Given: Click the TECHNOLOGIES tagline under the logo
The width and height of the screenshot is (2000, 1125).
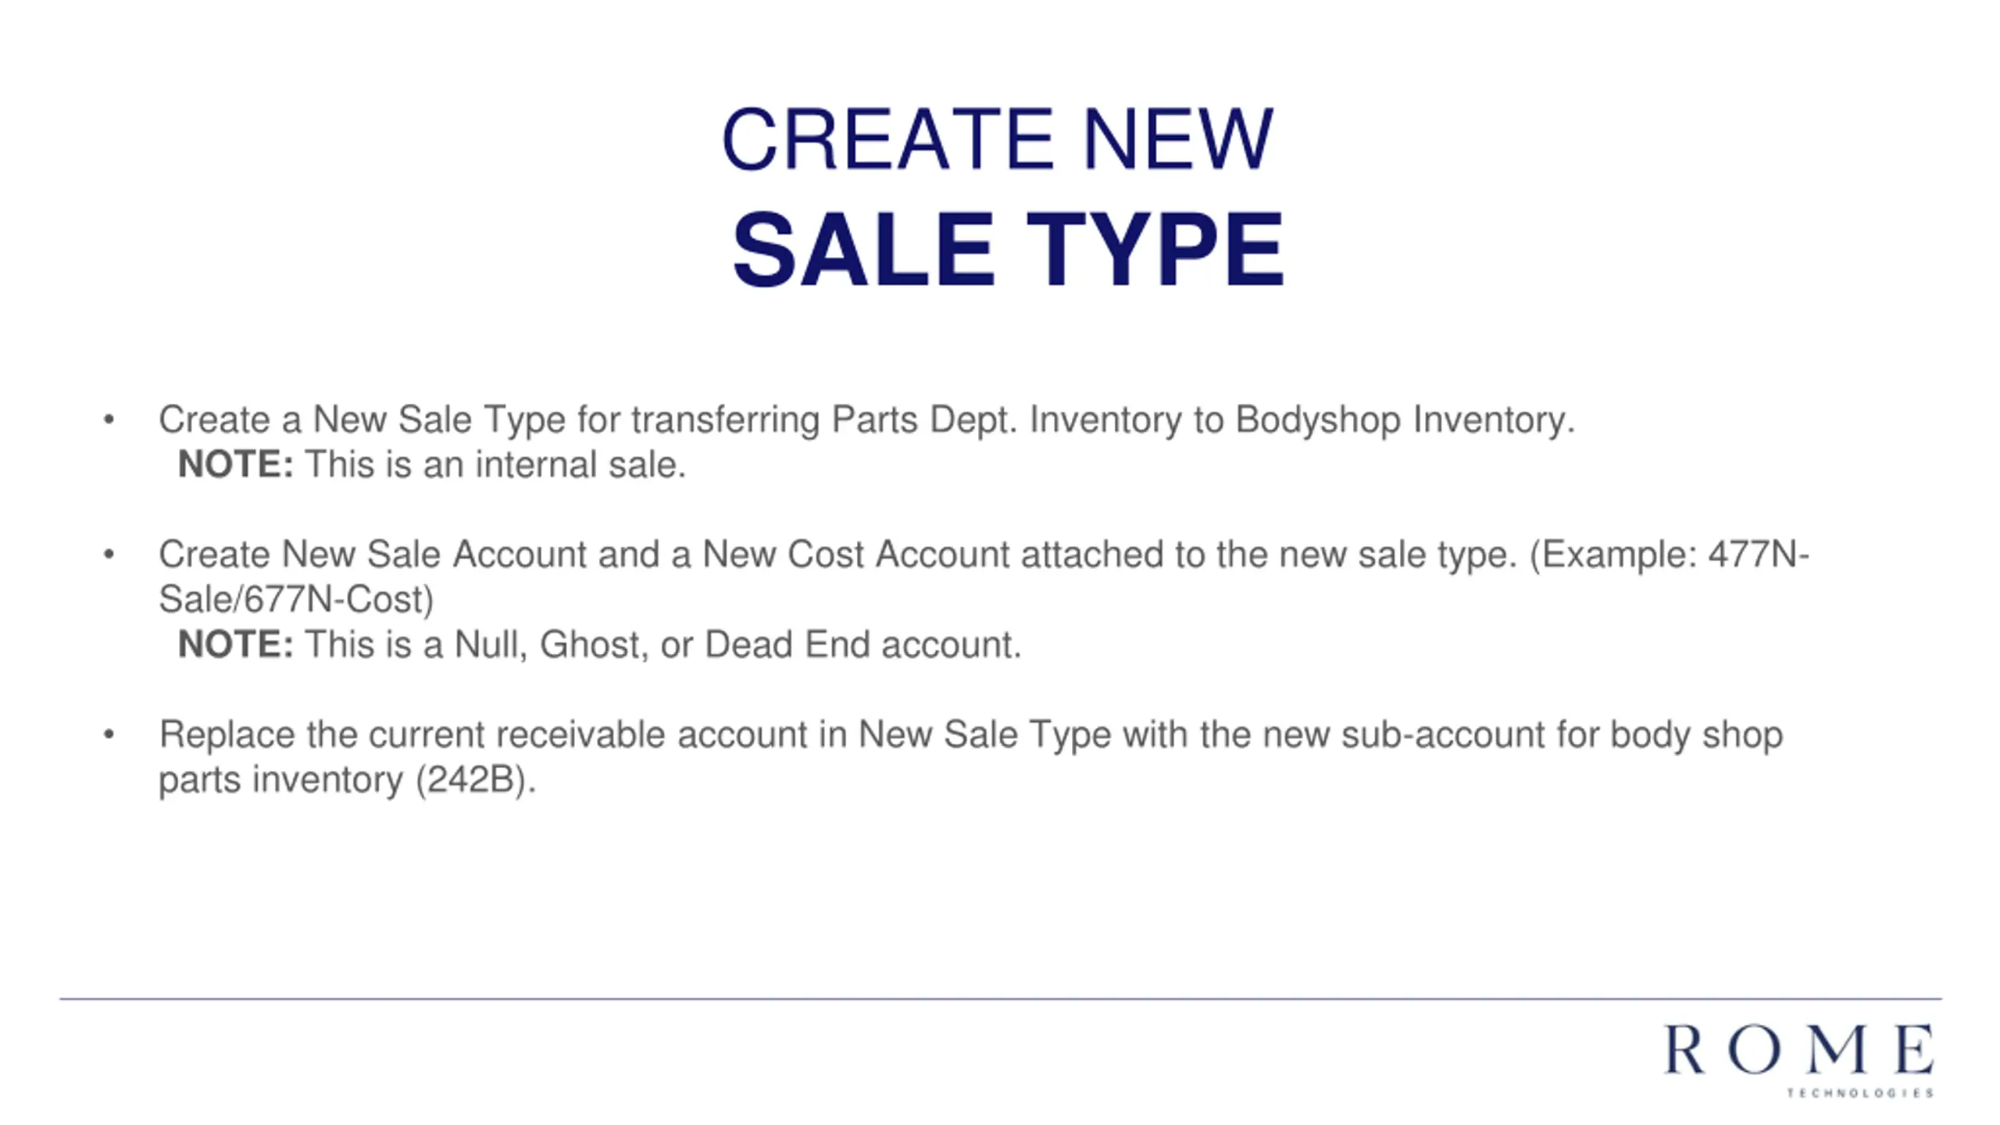Looking at the screenshot, I should coord(1860,1093).
